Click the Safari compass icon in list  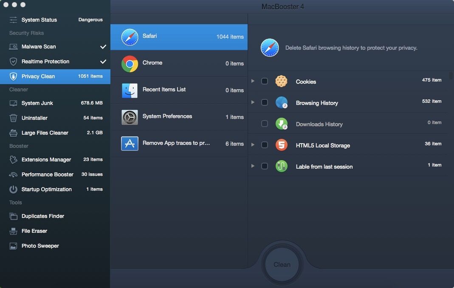(130, 37)
